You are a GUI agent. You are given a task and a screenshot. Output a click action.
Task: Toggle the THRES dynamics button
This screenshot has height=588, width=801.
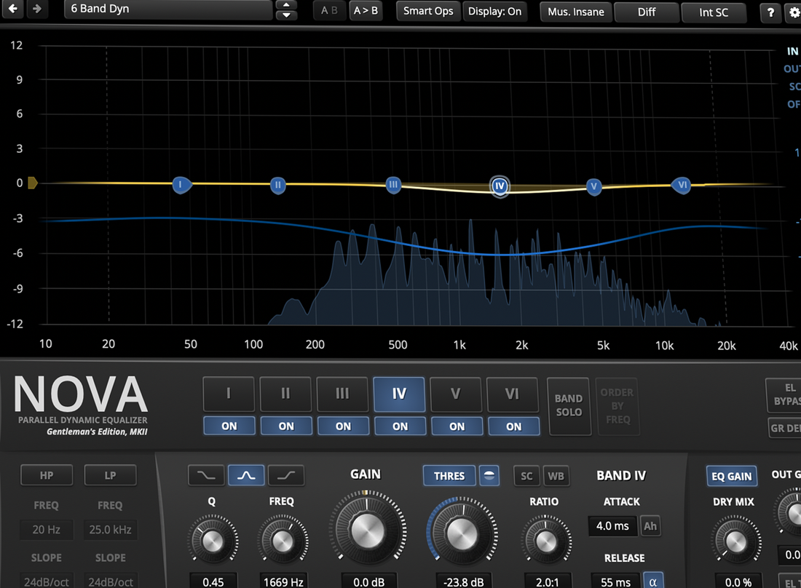[449, 476]
